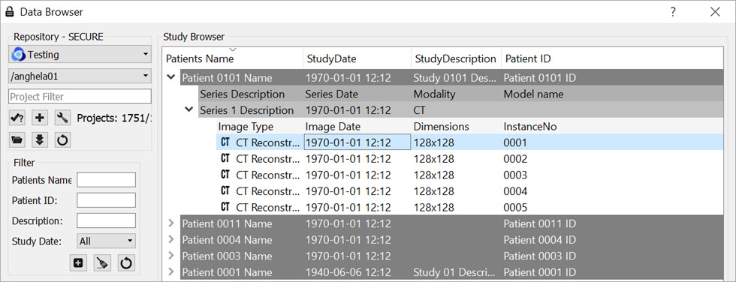Sort by the StudyDate column header
The height and width of the screenshot is (282, 736).
[331, 59]
